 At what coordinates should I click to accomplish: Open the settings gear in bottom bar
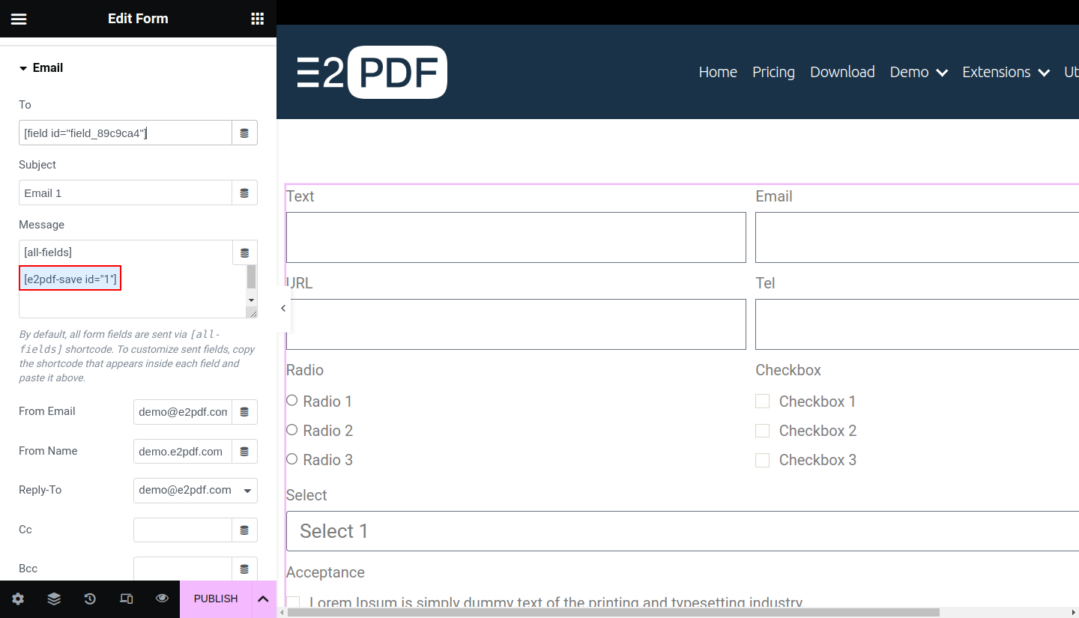[x=18, y=599]
